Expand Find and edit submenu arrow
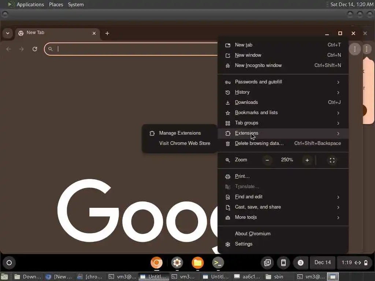This screenshot has width=375, height=281. point(338,197)
